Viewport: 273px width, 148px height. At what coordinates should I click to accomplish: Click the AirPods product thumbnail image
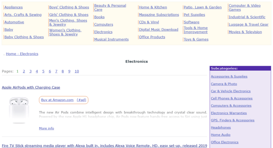click(19, 110)
